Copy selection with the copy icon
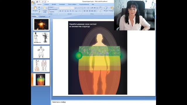The image size is (187, 105). click(x=39, y=10)
